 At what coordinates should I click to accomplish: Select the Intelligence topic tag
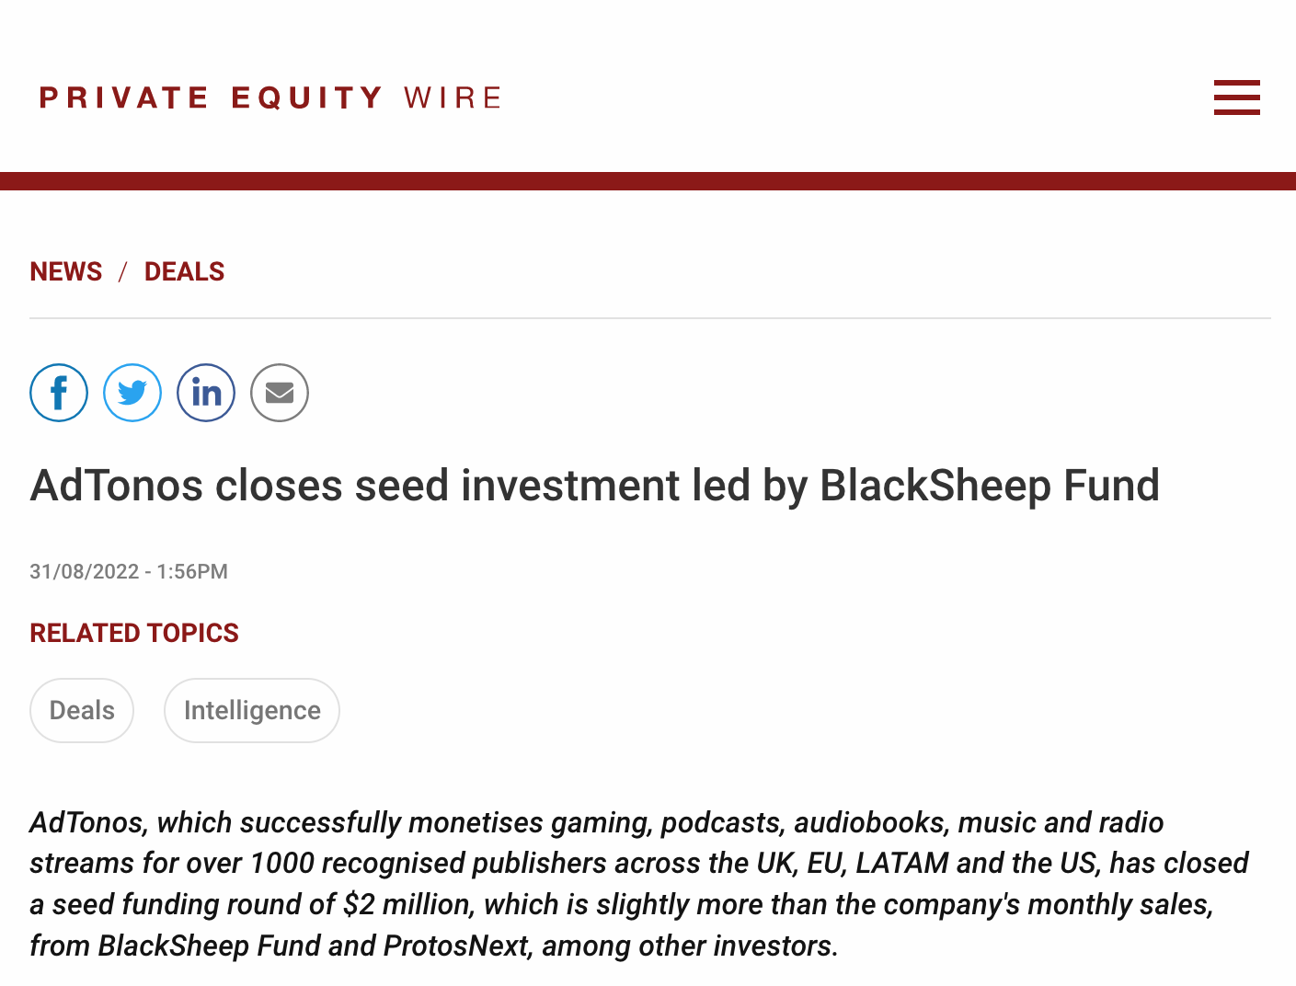[x=252, y=710]
